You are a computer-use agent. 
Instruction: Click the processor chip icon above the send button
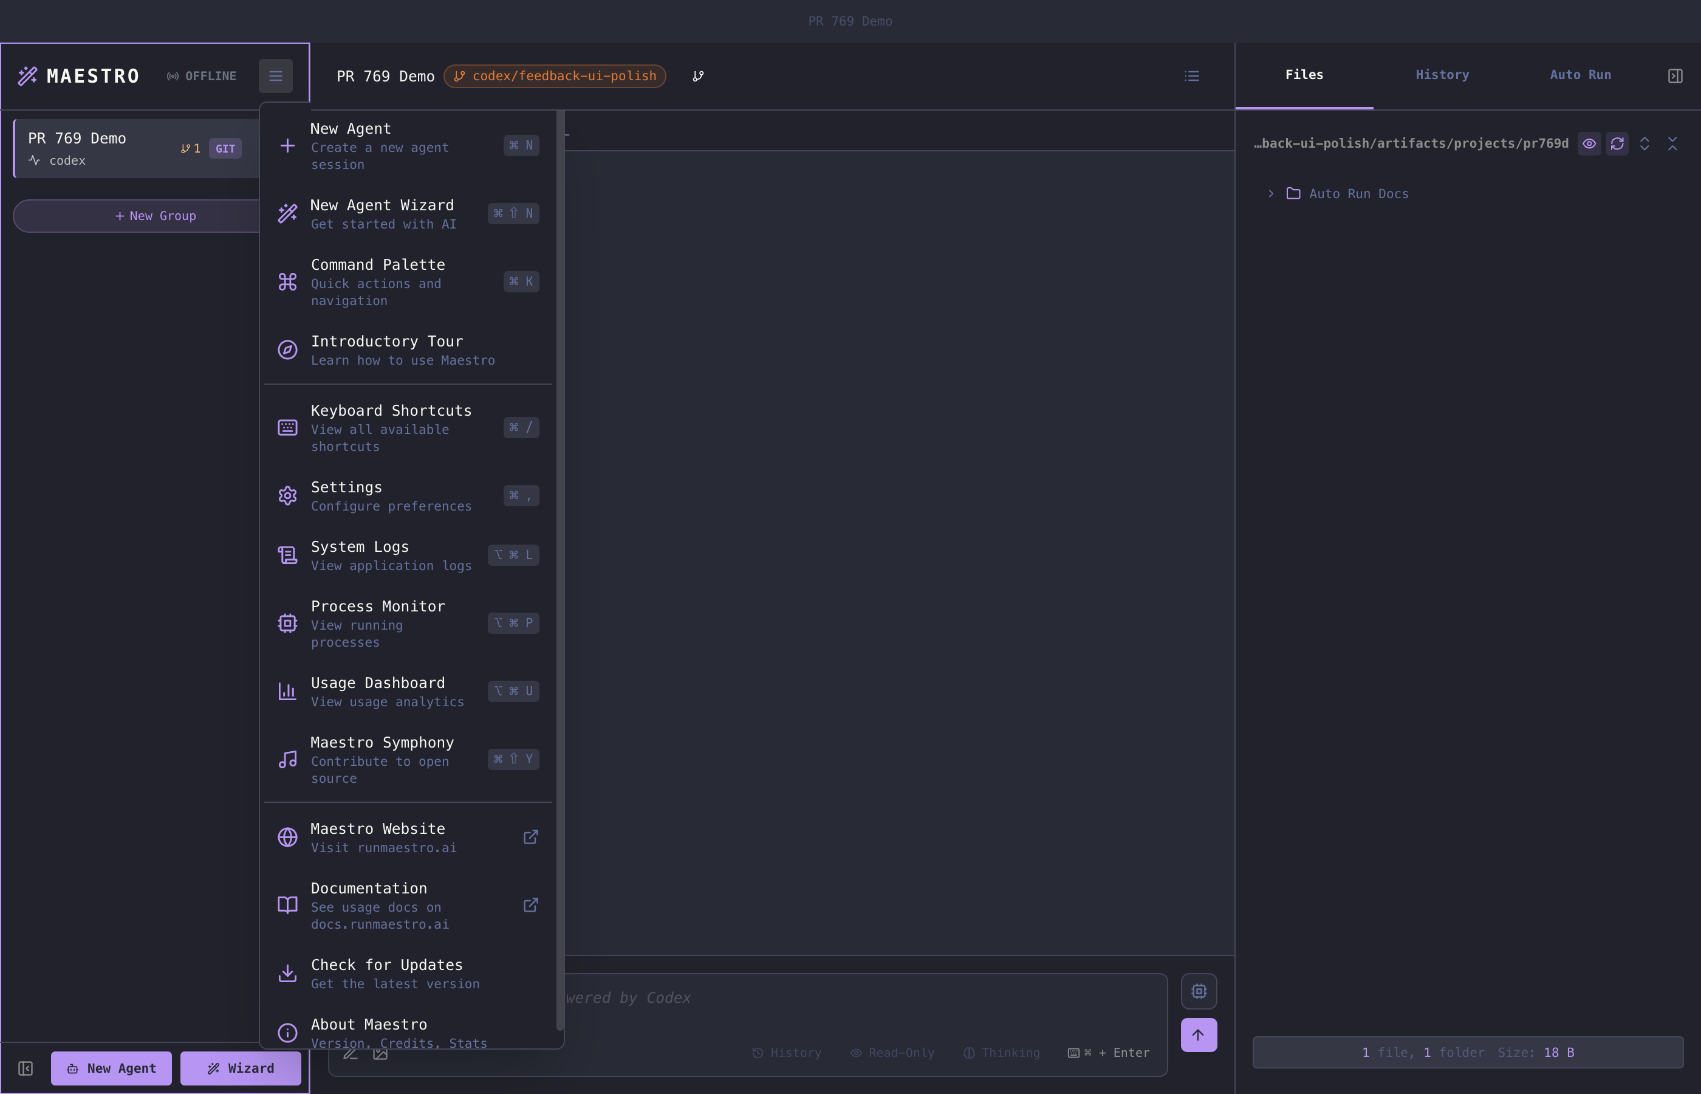tap(1199, 991)
